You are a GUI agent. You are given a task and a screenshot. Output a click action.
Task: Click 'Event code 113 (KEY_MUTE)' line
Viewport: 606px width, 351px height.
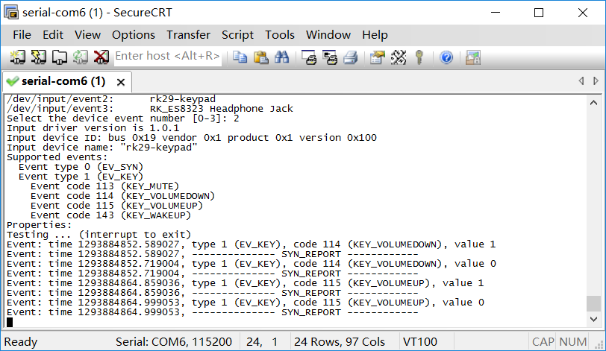tap(104, 186)
